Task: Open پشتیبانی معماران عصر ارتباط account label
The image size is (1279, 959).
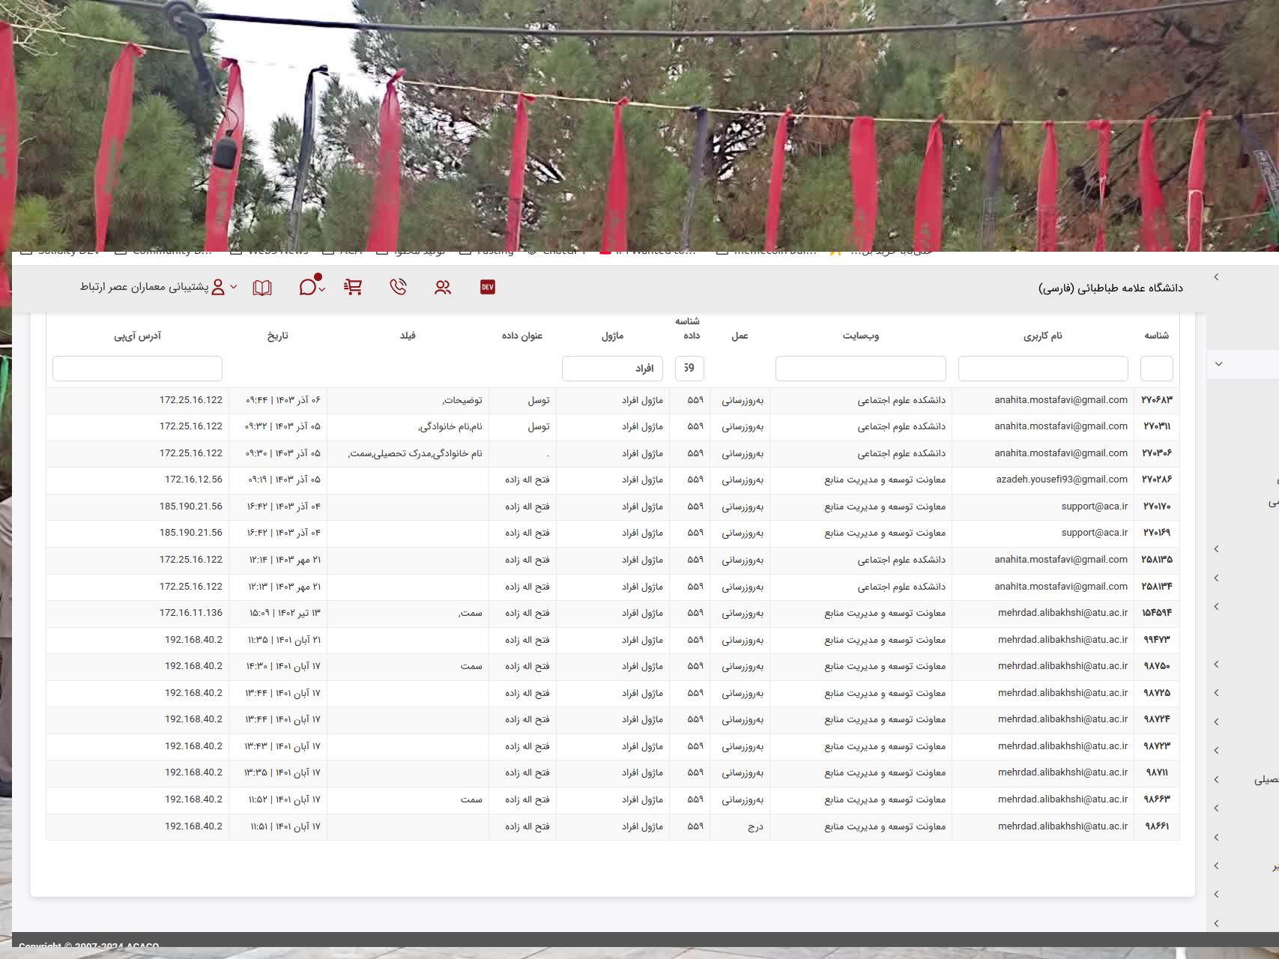Action: click(x=144, y=287)
